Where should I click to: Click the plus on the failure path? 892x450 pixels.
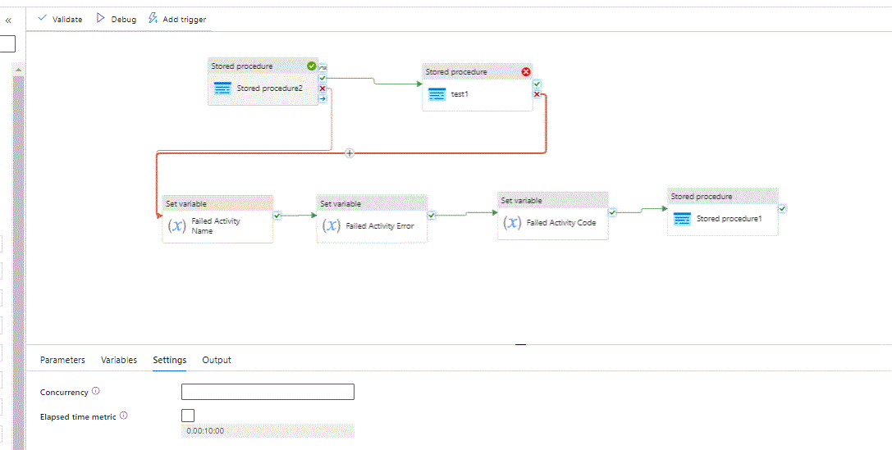(350, 153)
